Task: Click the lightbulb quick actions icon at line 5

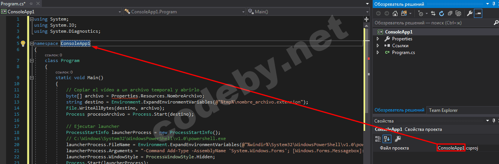Action: pos(22,43)
